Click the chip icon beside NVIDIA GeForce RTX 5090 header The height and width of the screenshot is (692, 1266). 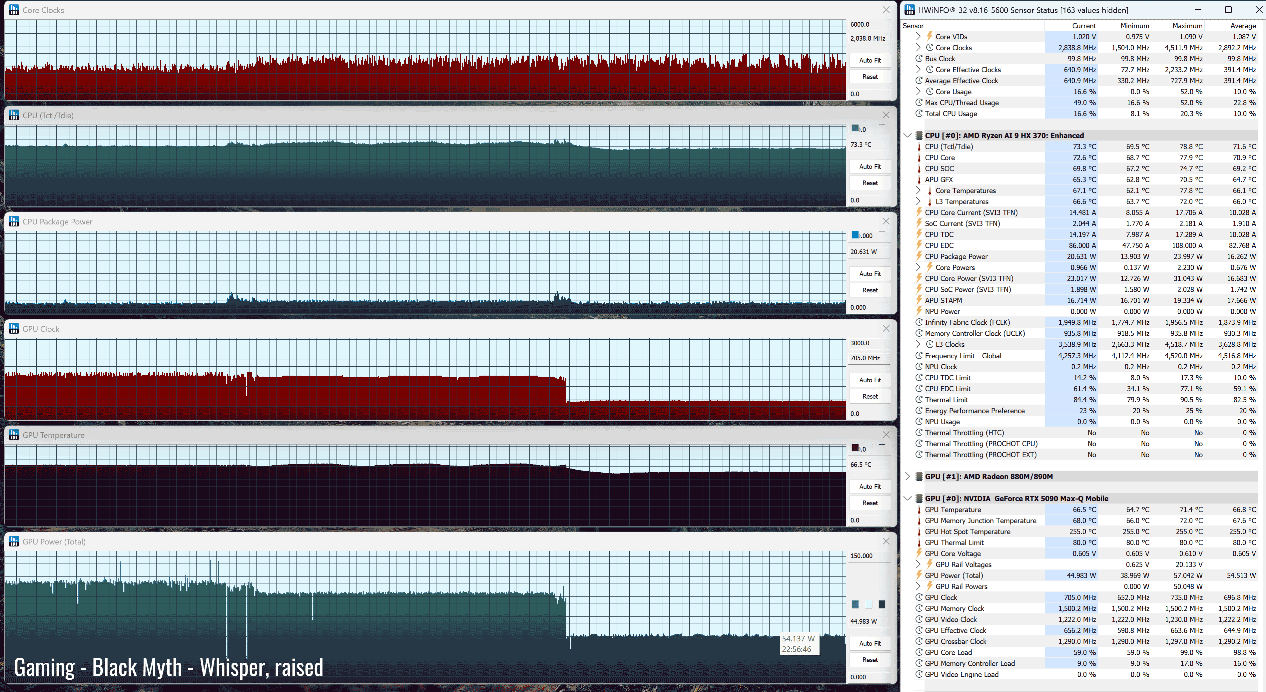click(x=919, y=499)
